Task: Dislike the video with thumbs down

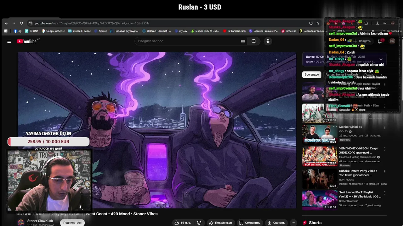Action: point(199,223)
